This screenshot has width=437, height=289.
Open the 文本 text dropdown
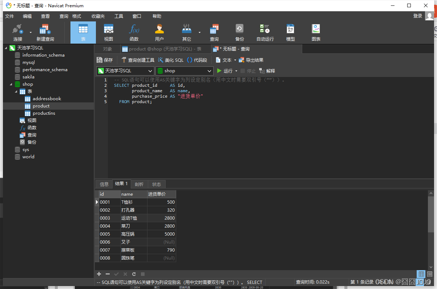coord(226,60)
